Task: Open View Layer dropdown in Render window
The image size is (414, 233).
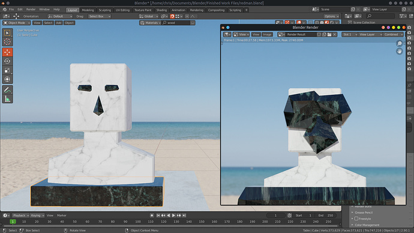Action: pyautogui.click(x=370, y=35)
